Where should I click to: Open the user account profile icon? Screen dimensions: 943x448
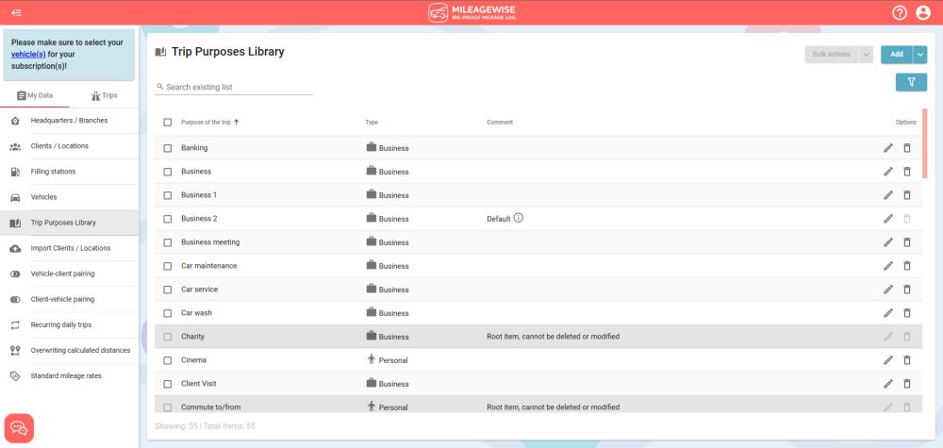923,12
